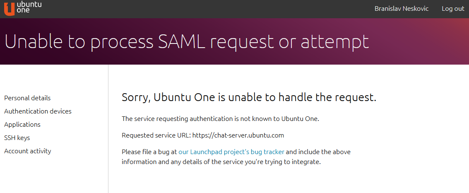Click the "Requested service URL:" label

pos(156,135)
